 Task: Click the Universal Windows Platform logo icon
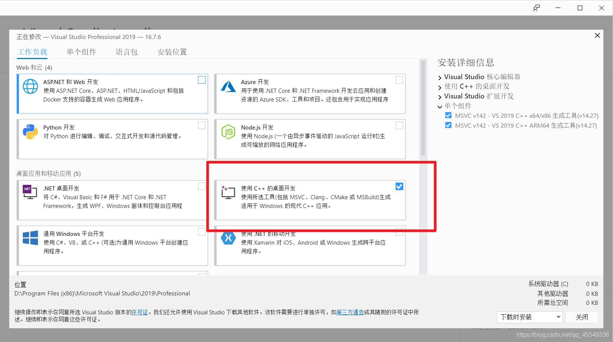coord(30,238)
